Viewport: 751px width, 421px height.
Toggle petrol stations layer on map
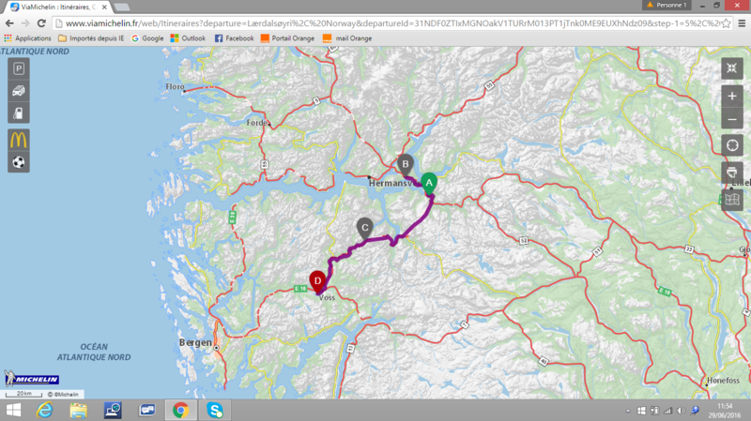19,113
